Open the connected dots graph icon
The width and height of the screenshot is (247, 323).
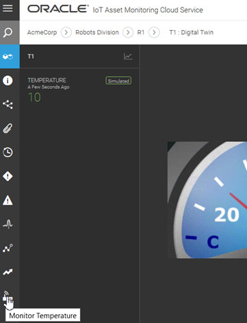[x=8, y=248]
